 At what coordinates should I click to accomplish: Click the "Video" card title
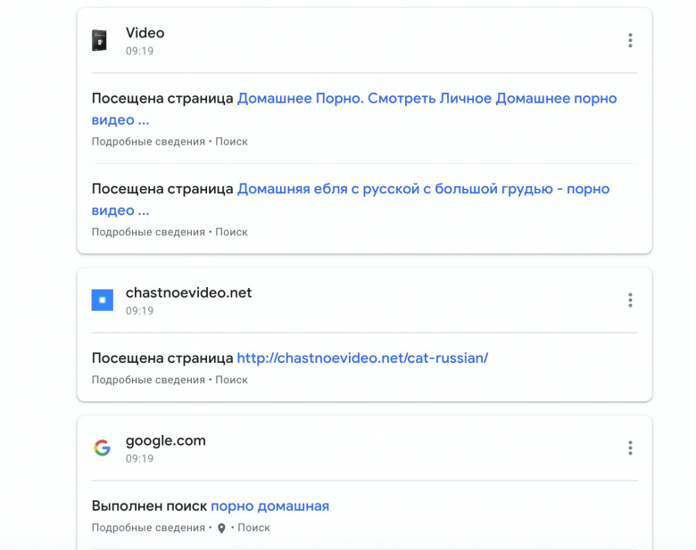click(145, 33)
